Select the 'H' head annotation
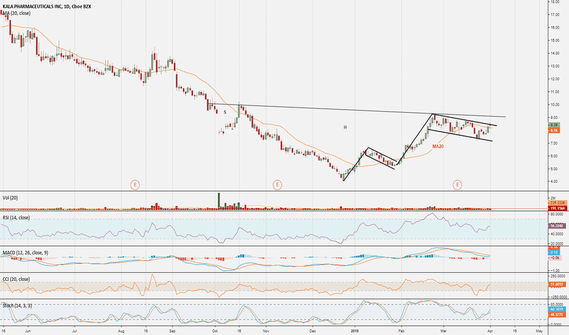Image resolution: width=569 pixels, height=335 pixels. point(345,127)
